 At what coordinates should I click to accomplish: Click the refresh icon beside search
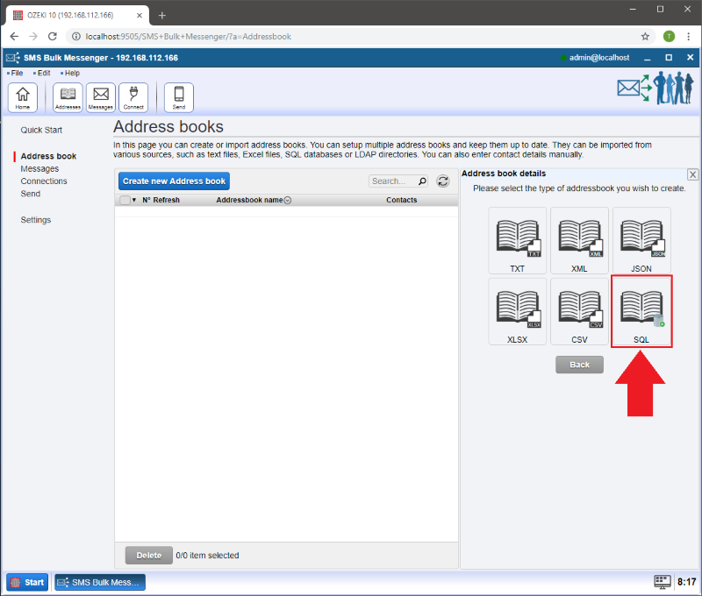pos(443,181)
